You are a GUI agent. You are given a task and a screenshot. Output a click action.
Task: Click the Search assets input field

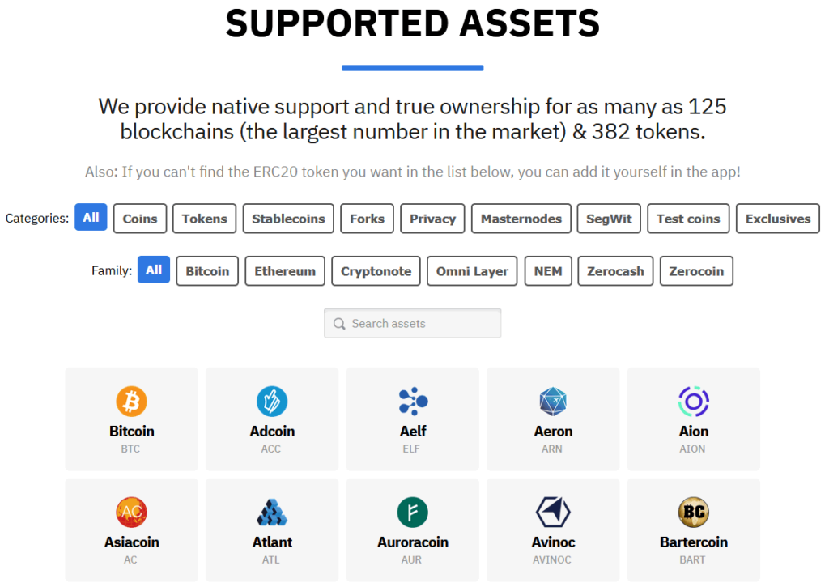pos(413,323)
